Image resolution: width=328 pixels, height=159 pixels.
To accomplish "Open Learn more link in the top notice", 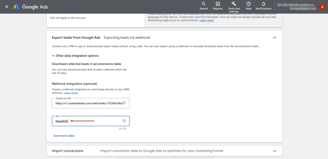I will (x=207, y=20).
